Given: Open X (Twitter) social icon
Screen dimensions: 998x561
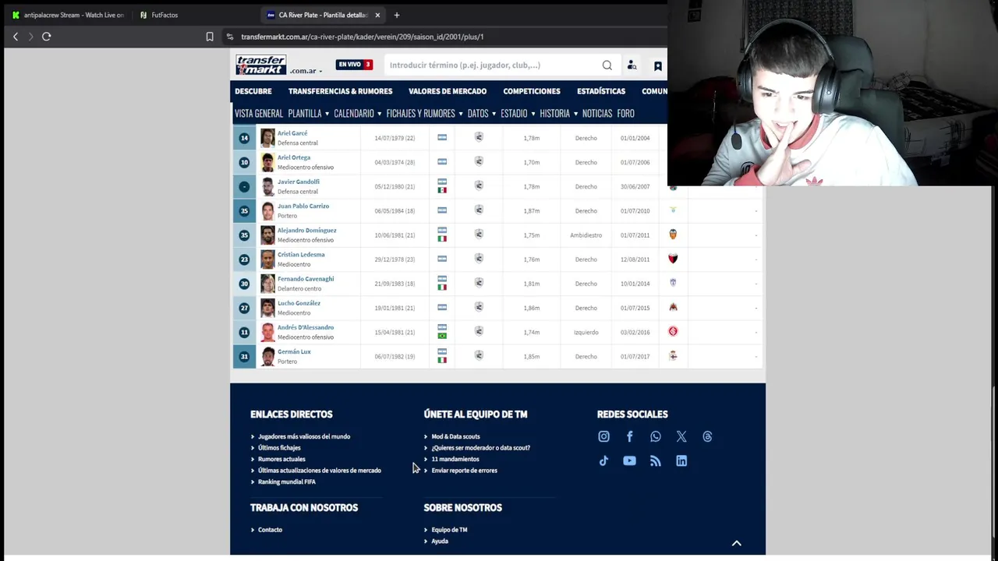Looking at the screenshot, I should (x=681, y=437).
